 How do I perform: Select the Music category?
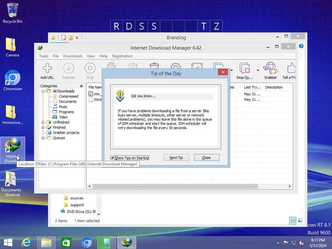click(x=63, y=107)
